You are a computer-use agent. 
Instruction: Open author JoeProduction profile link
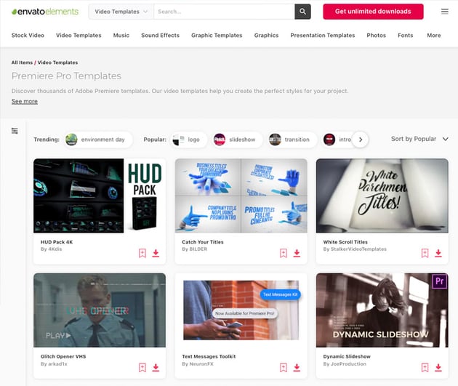348,363
